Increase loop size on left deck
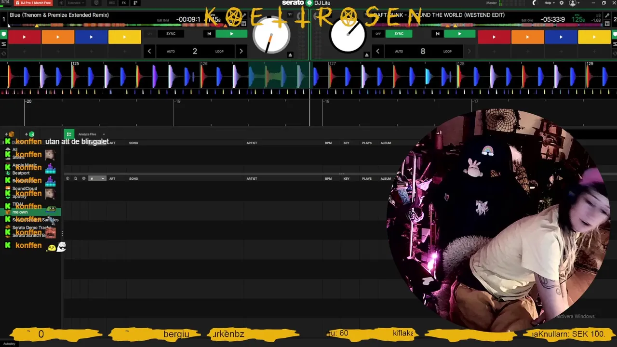Screen dimensions: 617x347 tap(241, 51)
